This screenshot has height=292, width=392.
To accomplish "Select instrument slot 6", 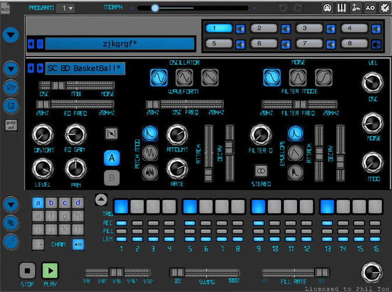I will (x=264, y=44).
